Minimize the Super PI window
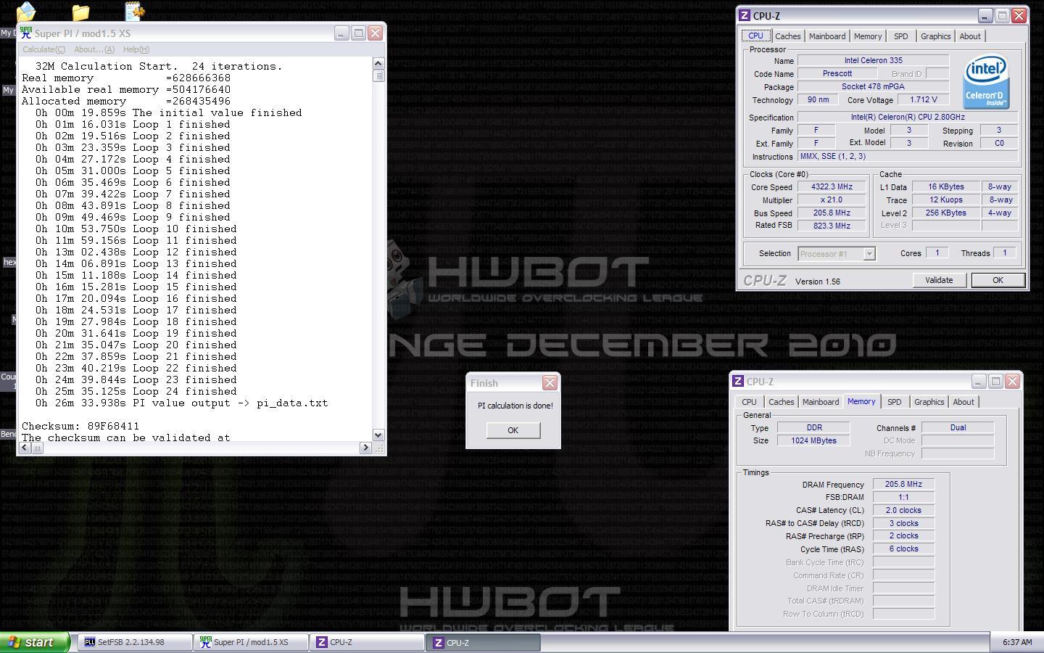Image resolution: width=1044 pixels, height=653 pixels. (341, 33)
